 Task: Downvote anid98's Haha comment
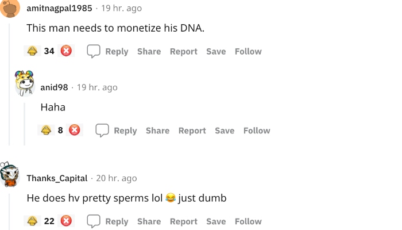tap(74, 131)
